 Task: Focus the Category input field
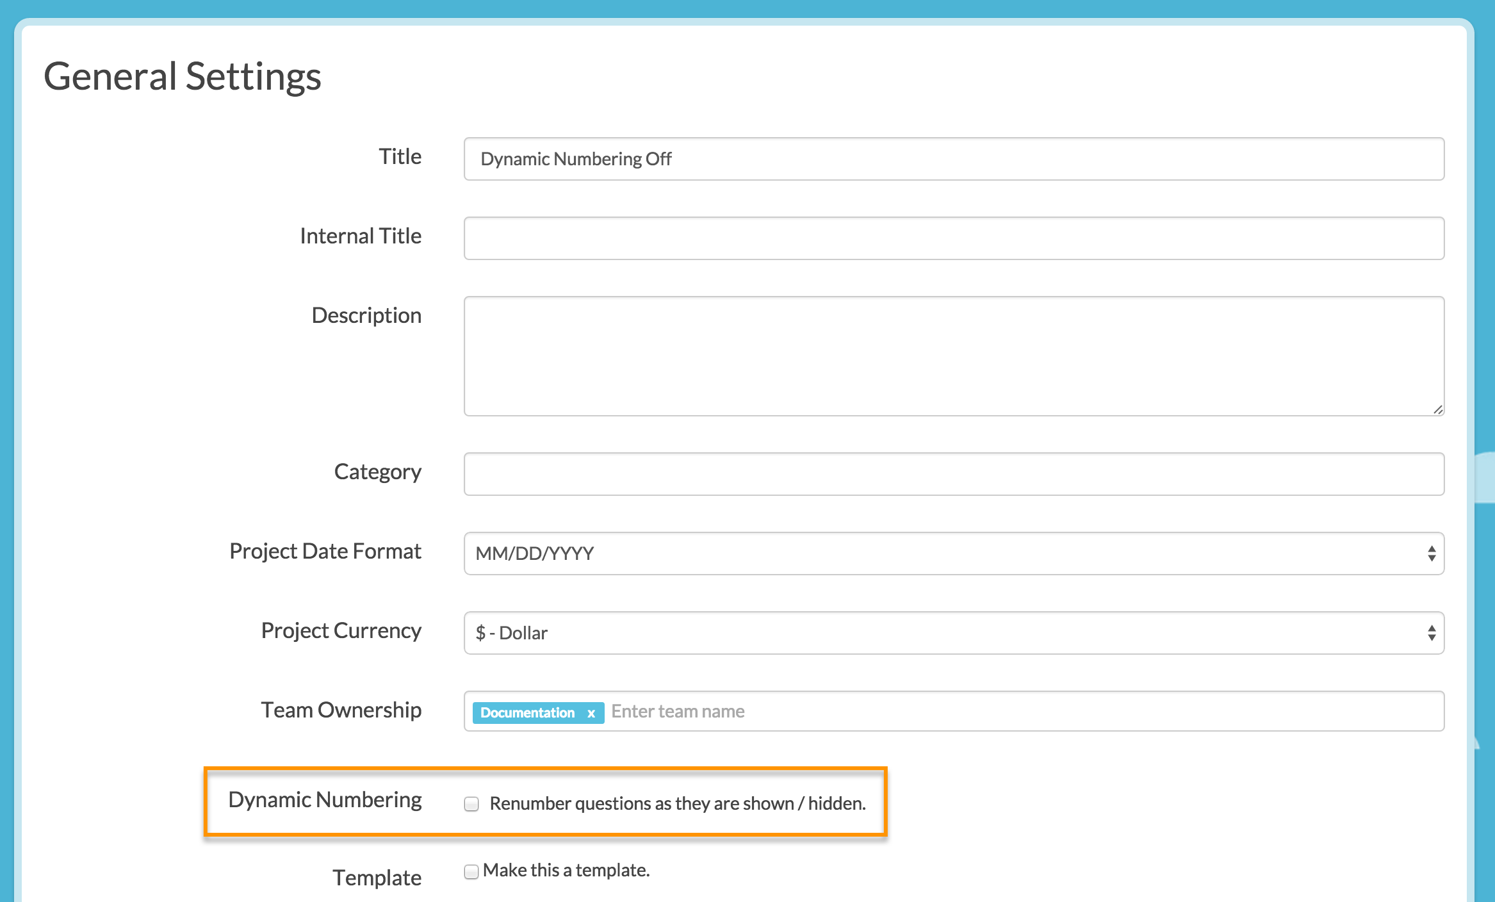(x=953, y=474)
